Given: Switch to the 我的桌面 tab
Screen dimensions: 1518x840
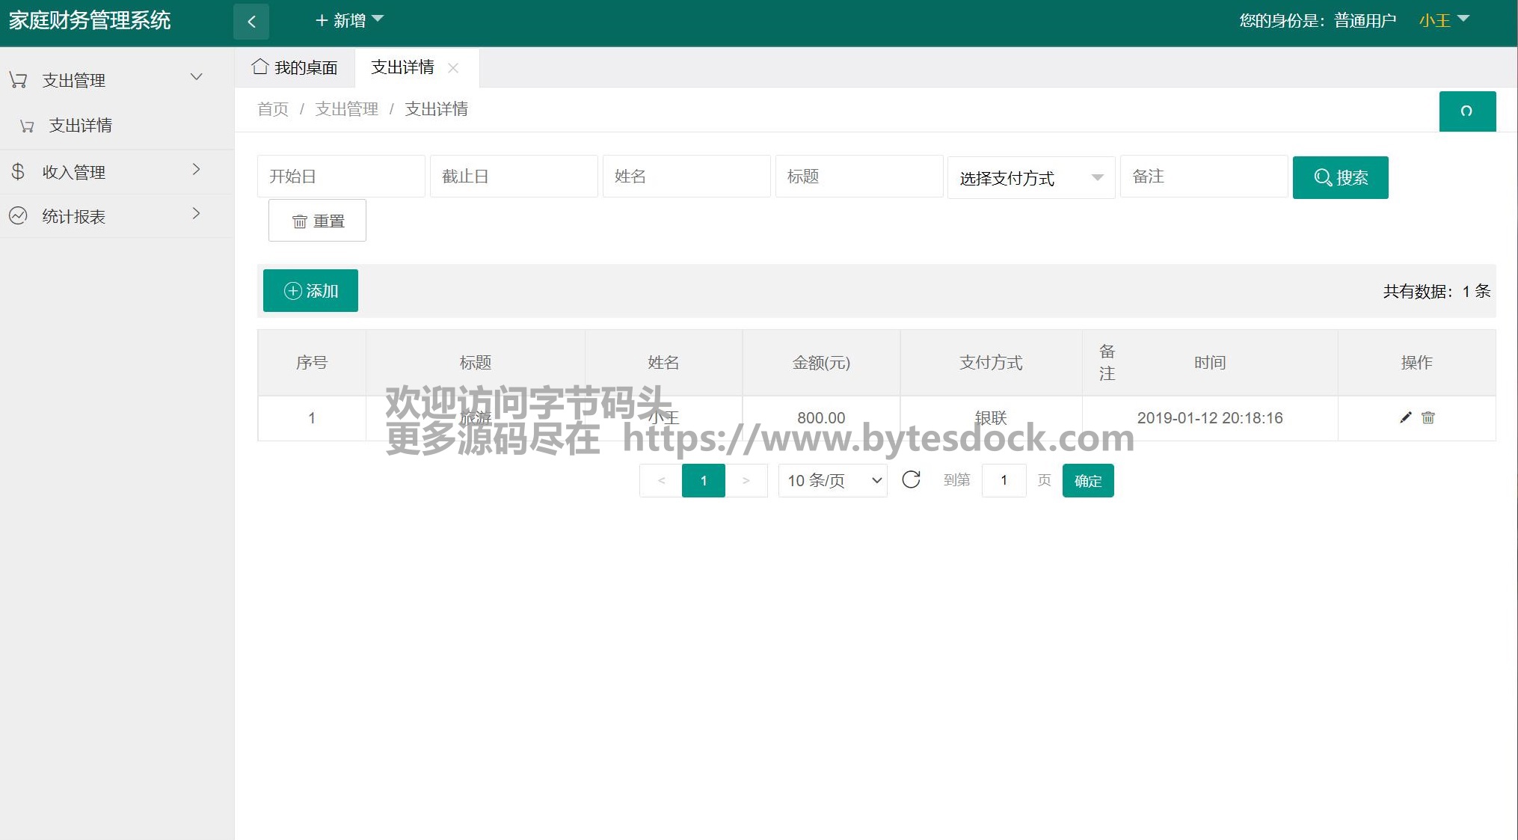Looking at the screenshot, I should coord(295,67).
